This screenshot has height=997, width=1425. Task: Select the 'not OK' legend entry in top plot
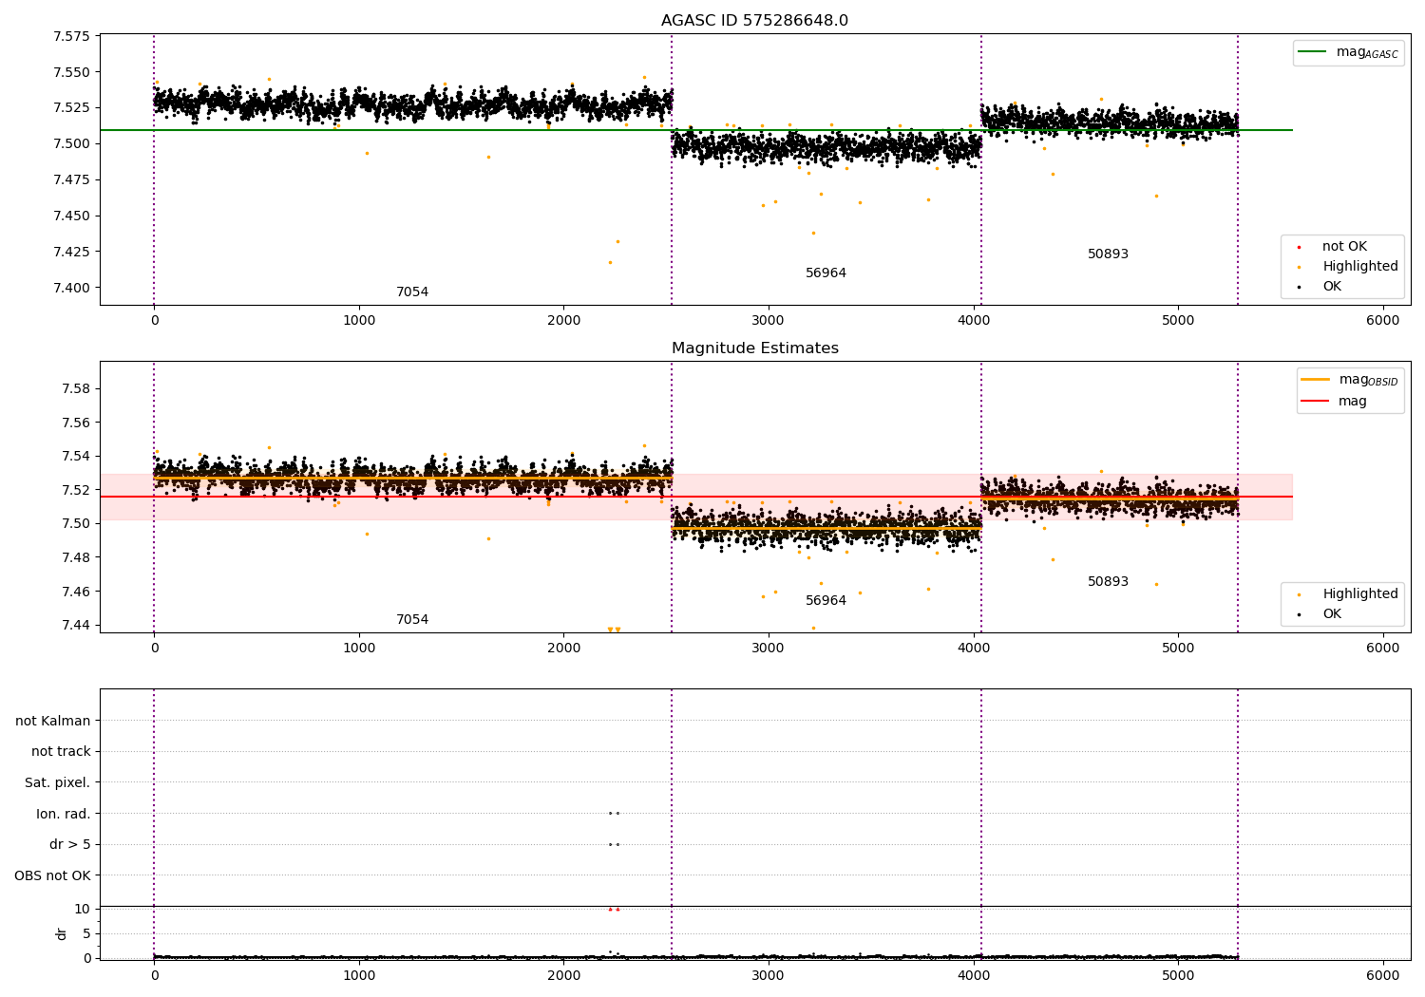click(1344, 247)
